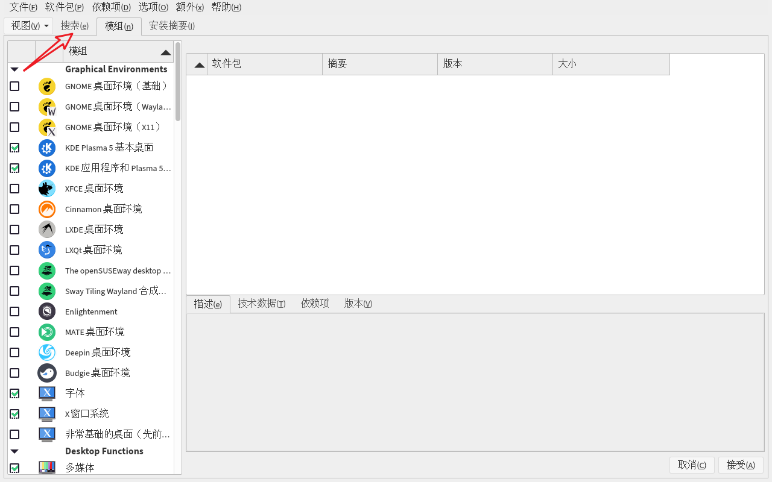Image resolution: width=772 pixels, height=482 pixels.
Task: Sort by the 大小 column header
Action: tap(611, 64)
